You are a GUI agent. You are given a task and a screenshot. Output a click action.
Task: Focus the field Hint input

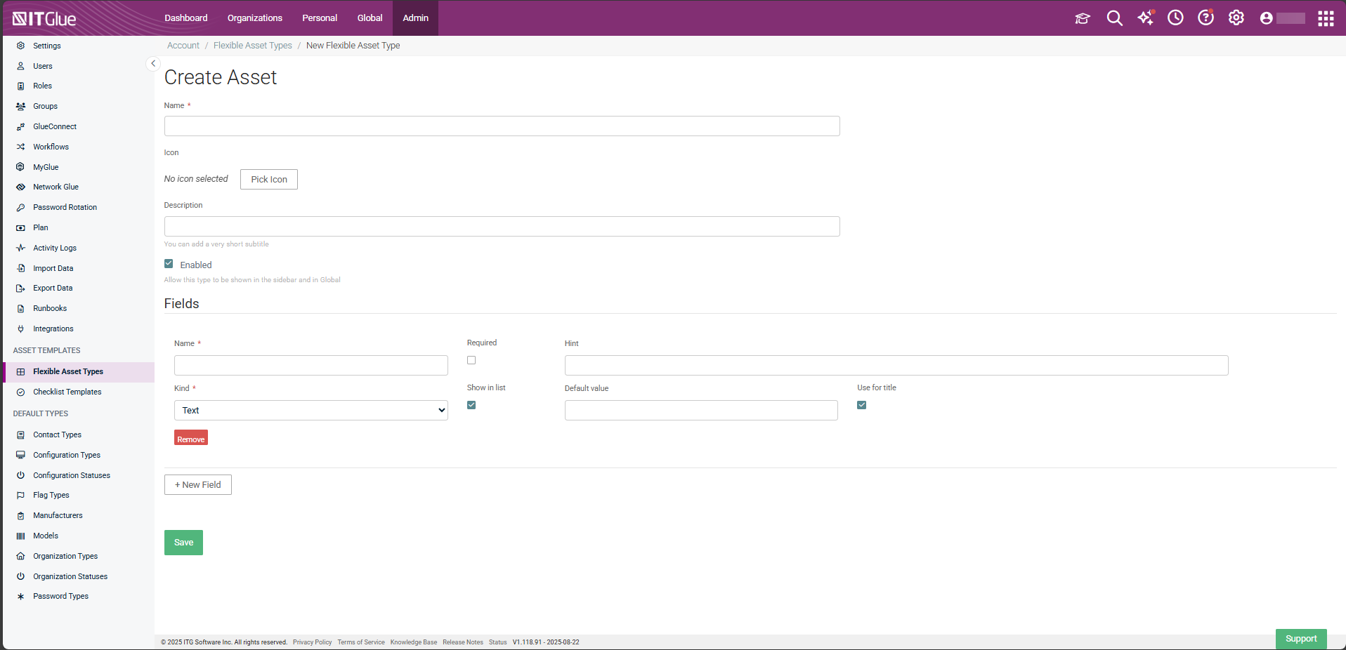(896, 365)
